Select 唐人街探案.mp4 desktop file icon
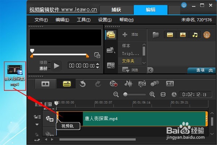217x145 pixels. tap(15, 76)
